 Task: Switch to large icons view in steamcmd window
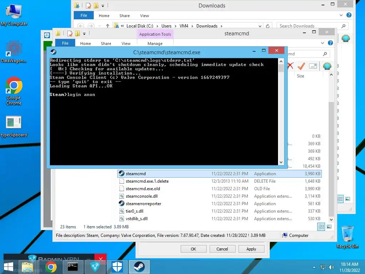pyautogui.click(x=329, y=227)
